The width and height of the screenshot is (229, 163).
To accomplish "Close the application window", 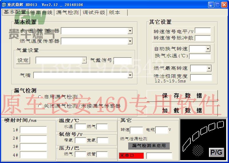I will tap(224, 5).
